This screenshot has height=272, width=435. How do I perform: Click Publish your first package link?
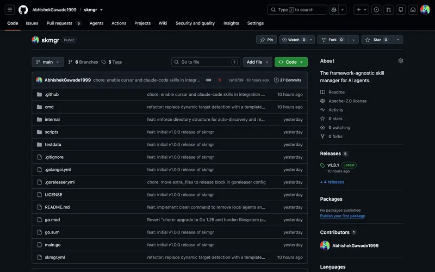pos(343,216)
